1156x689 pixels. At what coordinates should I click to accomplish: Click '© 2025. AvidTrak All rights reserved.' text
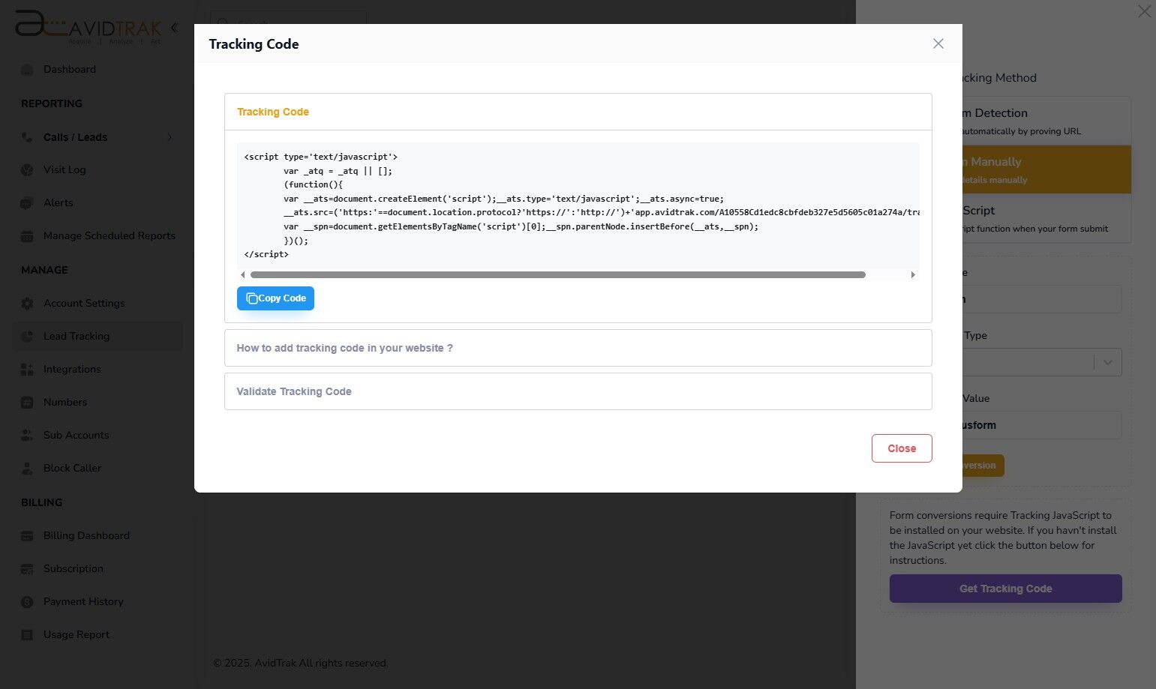coord(301,664)
